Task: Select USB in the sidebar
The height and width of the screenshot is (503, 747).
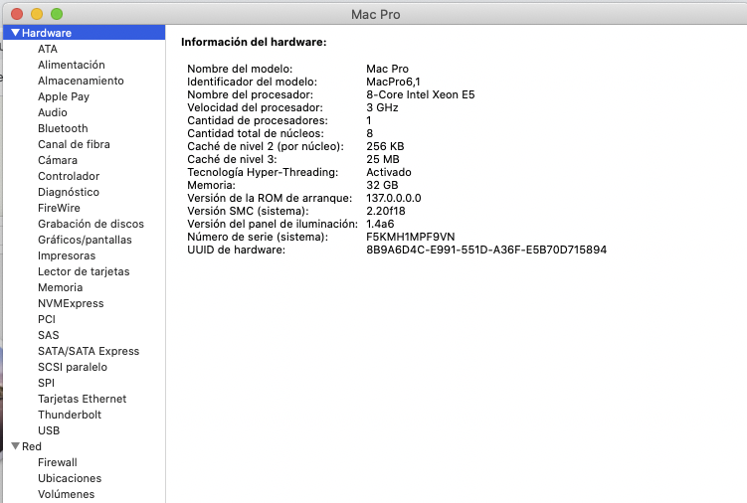Action: 49,430
